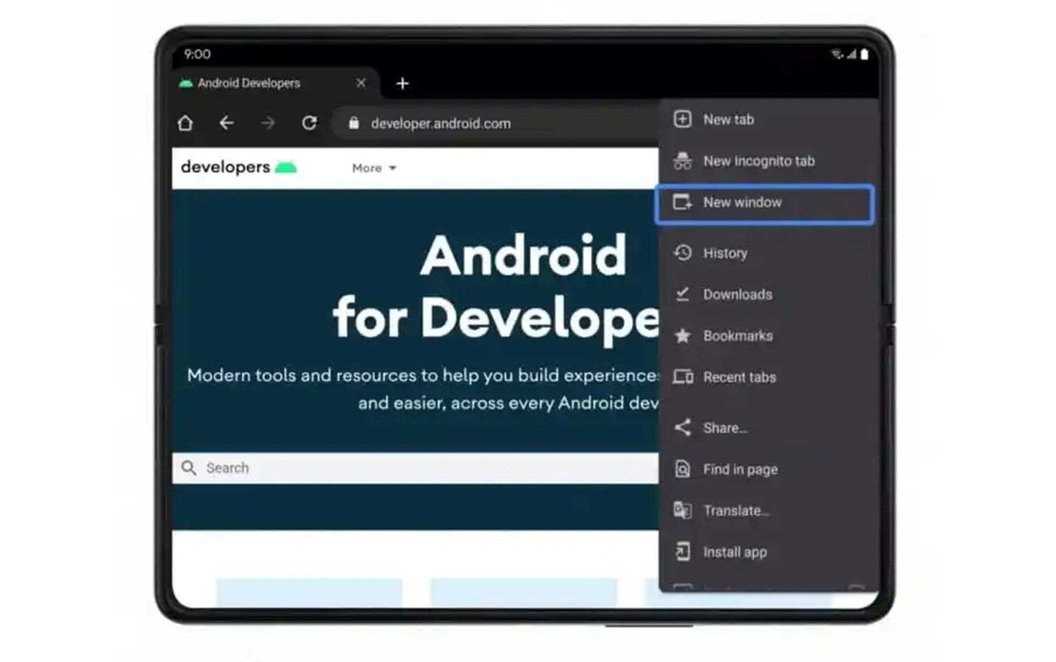Toggle the secure lock icon in address bar
The width and height of the screenshot is (1056, 662).
353,123
